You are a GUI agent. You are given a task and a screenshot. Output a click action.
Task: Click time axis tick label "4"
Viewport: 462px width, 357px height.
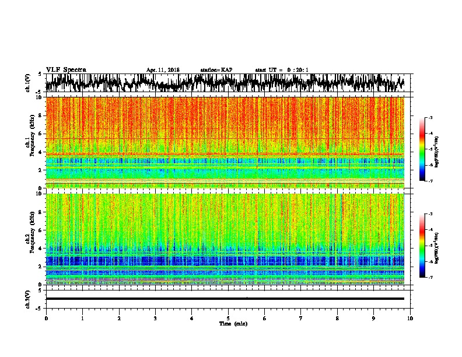[x=192, y=318]
